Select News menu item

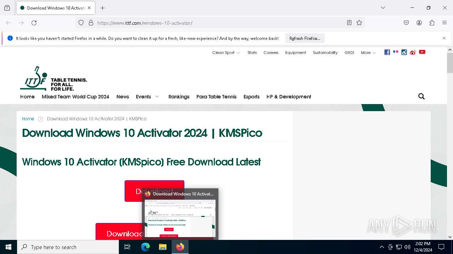click(123, 97)
